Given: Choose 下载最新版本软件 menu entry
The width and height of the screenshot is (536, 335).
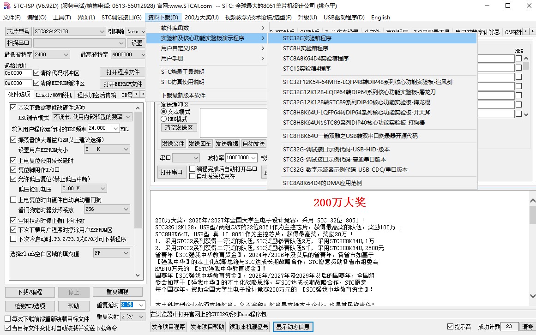Looking at the screenshot, I should [x=207, y=95].
